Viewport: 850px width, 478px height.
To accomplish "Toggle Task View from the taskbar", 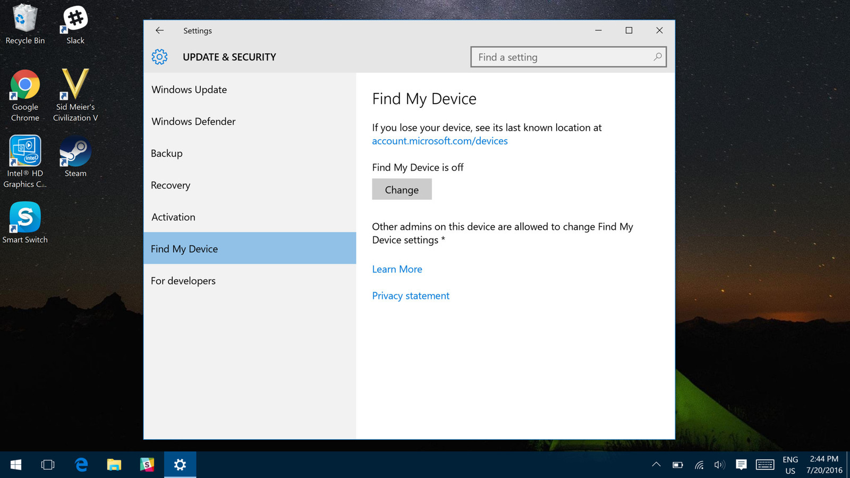I will coord(48,464).
